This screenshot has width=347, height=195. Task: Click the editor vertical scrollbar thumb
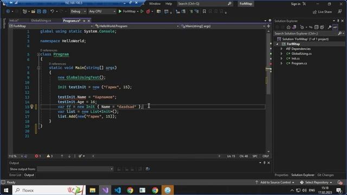[x=268, y=64]
